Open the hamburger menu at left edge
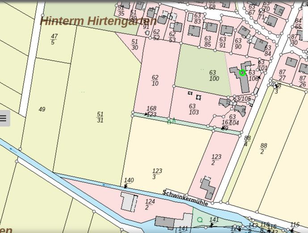 (4, 118)
